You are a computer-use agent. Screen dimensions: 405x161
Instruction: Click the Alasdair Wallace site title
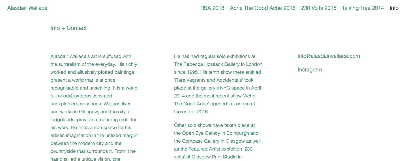coord(27,8)
